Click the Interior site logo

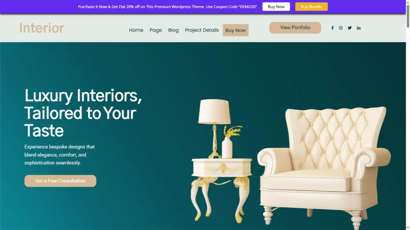[42, 28]
